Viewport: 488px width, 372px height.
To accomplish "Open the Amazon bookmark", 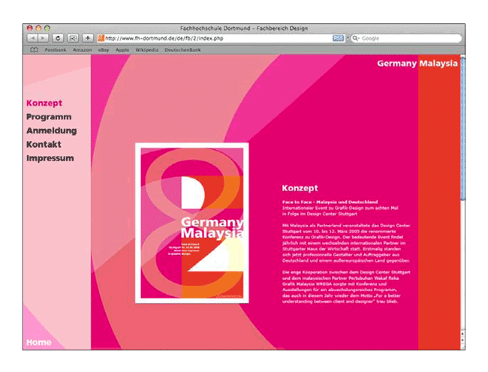I will click(82, 49).
